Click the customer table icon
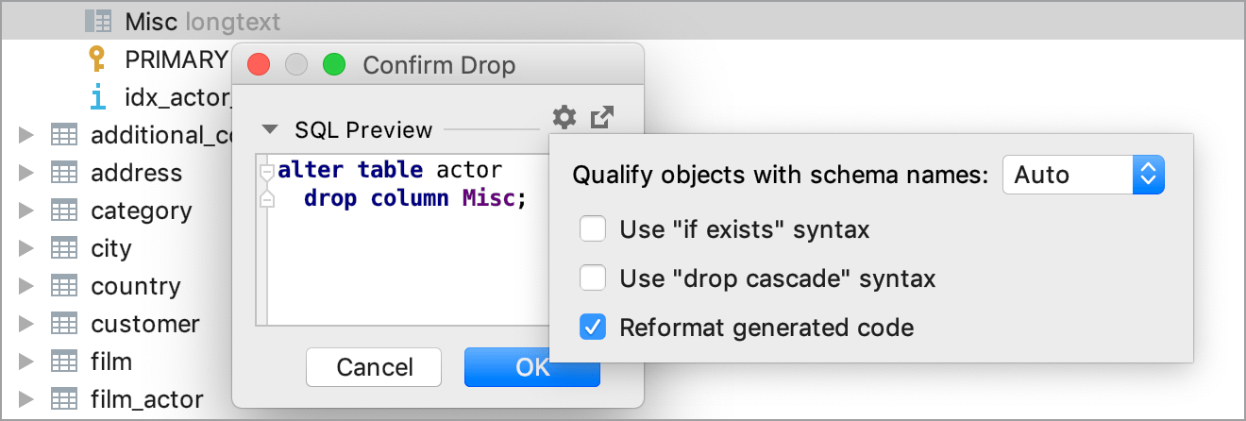 click(63, 324)
